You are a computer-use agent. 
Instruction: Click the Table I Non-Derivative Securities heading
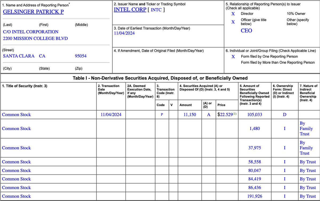pos(160,78)
